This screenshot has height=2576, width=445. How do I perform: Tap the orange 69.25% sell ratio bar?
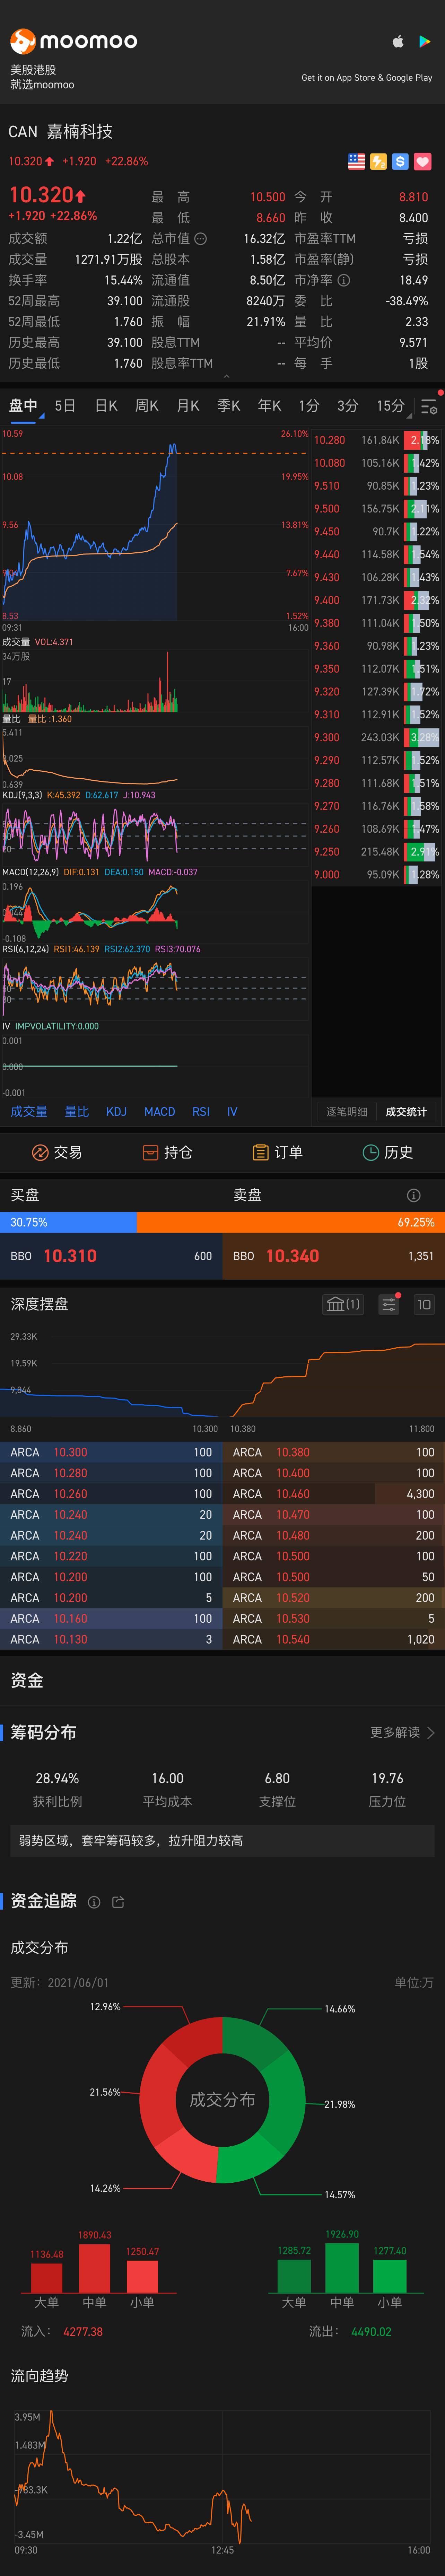(291, 1222)
